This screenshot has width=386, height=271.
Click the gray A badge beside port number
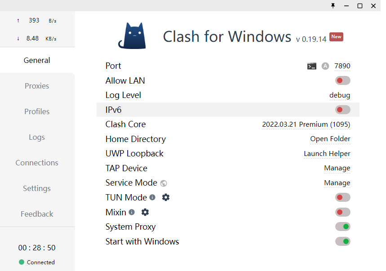[325, 66]
